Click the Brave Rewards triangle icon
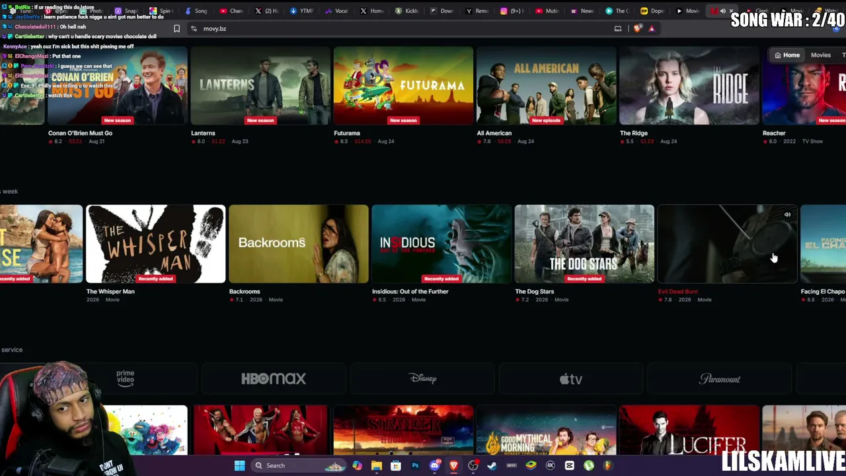Screen dimensions: 846x476 tap(652, 28)
